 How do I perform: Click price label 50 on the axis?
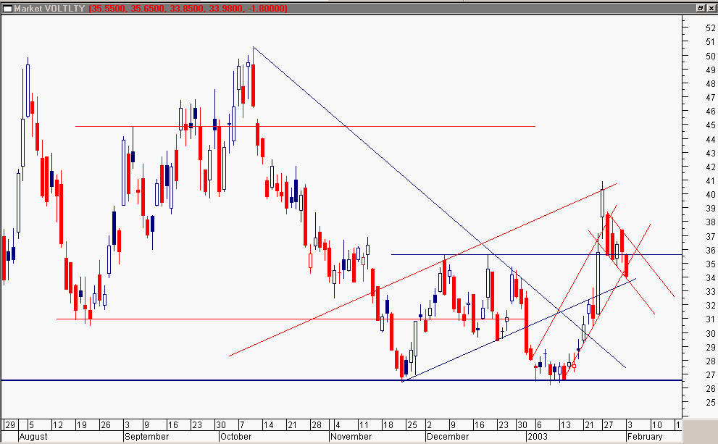[710, 56]
